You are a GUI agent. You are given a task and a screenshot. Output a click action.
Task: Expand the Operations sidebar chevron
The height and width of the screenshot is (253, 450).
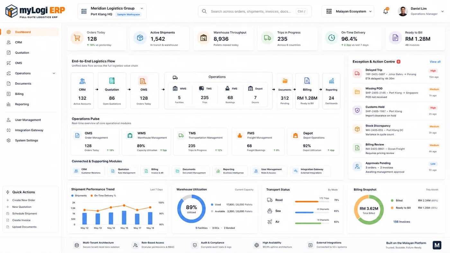(x=54, y=73)
